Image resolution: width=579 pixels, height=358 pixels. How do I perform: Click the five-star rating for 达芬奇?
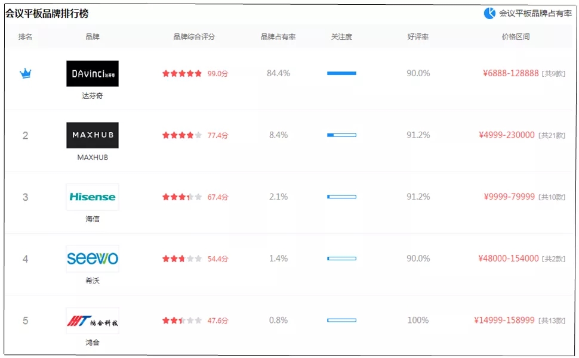point(182,74)
